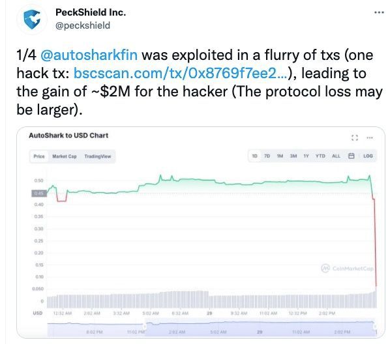The image size is (388, 344).
Task: Select the 1D time range
Action: coord(254,156)
